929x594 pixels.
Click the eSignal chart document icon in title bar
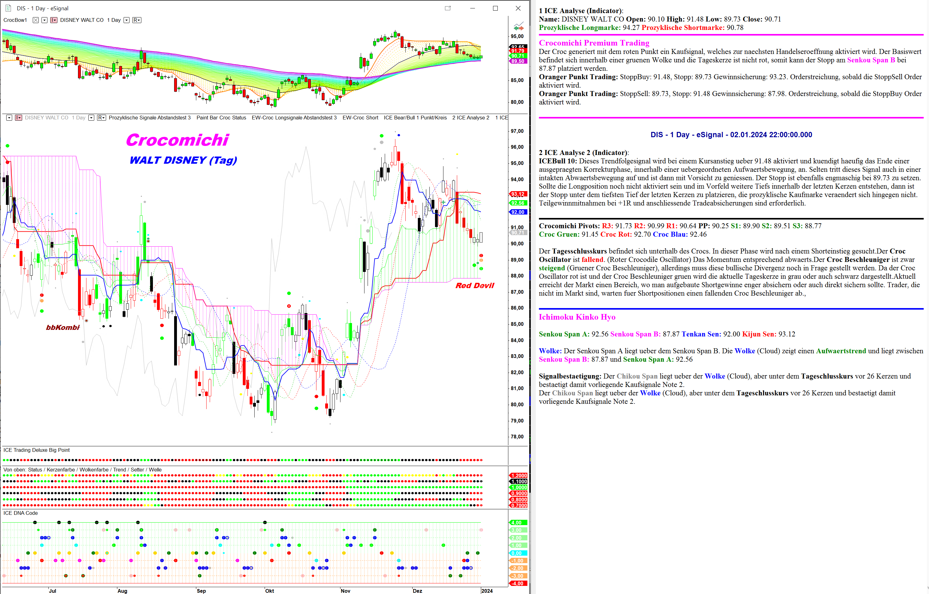(8, 8)
